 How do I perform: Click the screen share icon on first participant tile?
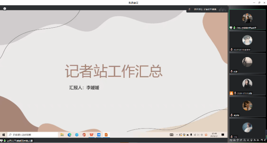[231, 27]
